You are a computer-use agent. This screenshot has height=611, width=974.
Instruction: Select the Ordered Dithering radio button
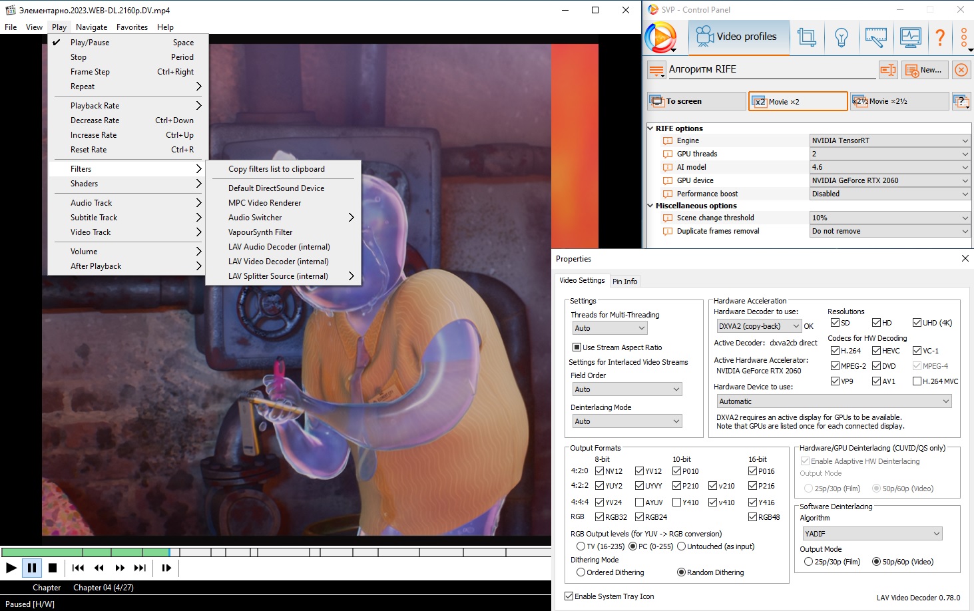click(x=581, y=572)
